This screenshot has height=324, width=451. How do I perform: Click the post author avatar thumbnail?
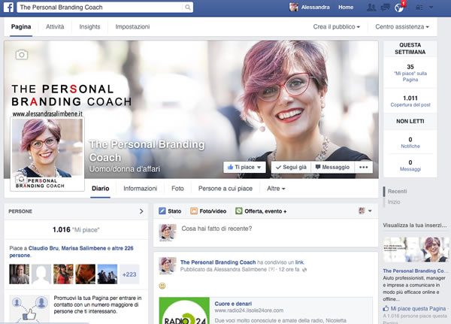click(168, 266)
